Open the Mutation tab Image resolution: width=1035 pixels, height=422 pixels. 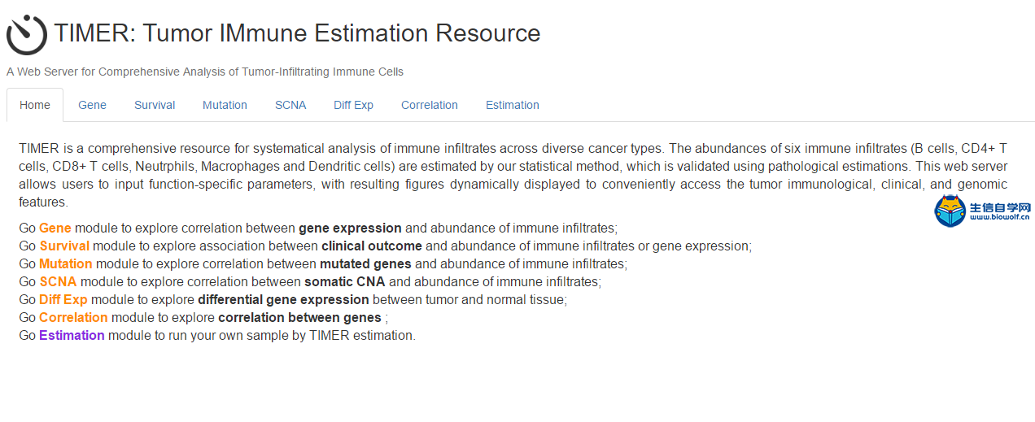click(225, 105)
